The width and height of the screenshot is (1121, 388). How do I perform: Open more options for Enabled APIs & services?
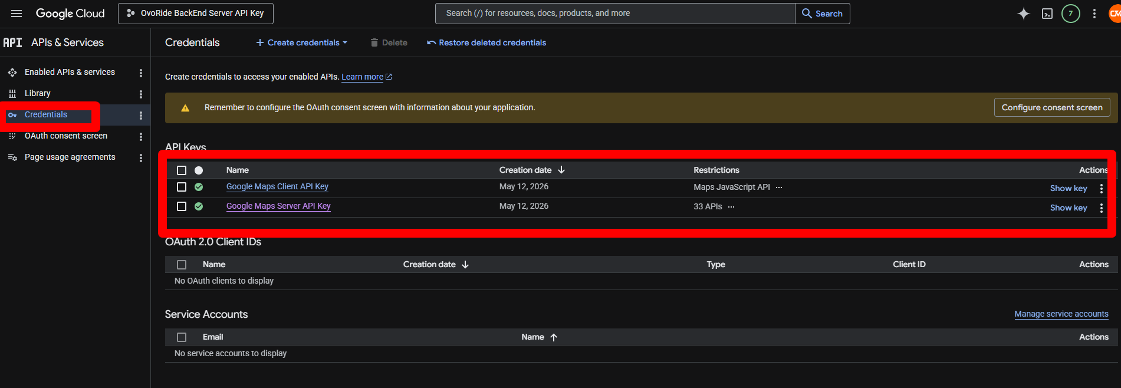140,73
